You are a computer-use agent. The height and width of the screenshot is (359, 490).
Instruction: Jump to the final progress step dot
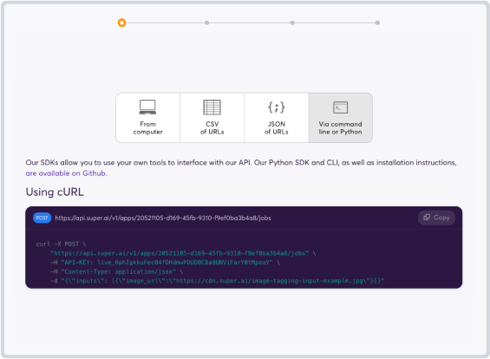click(377, 23)
